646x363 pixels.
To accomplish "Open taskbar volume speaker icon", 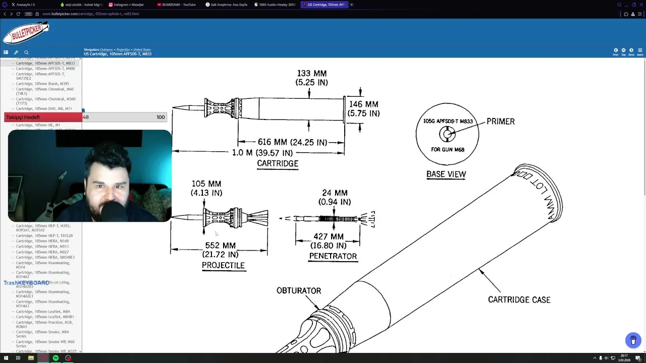I will pos(606,358).
